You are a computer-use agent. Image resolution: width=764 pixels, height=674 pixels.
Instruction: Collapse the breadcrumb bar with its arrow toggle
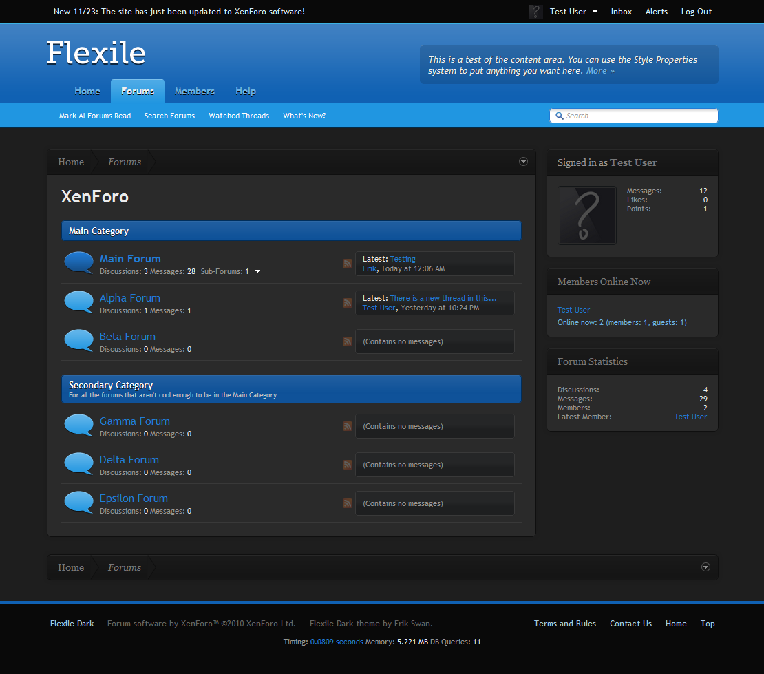(x=523, y=161)
